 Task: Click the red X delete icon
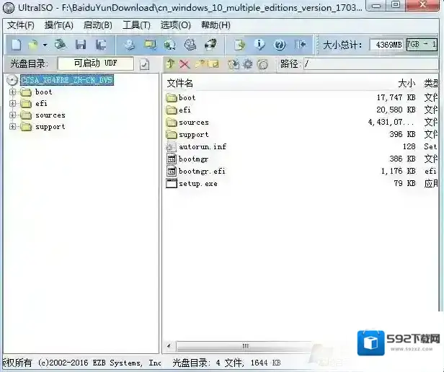click(185, 64)
